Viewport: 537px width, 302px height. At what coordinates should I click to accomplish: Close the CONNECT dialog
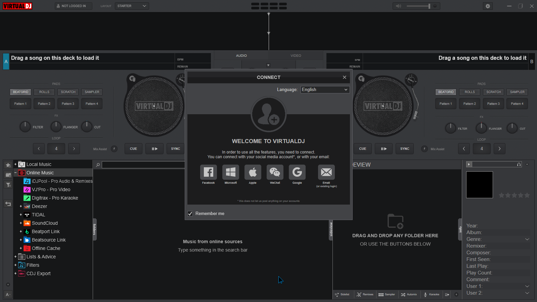(345, 77)
